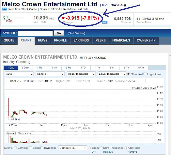Click the 11:30:53 AM trade time
Screen dimensions: 171x155
(150, 19)
